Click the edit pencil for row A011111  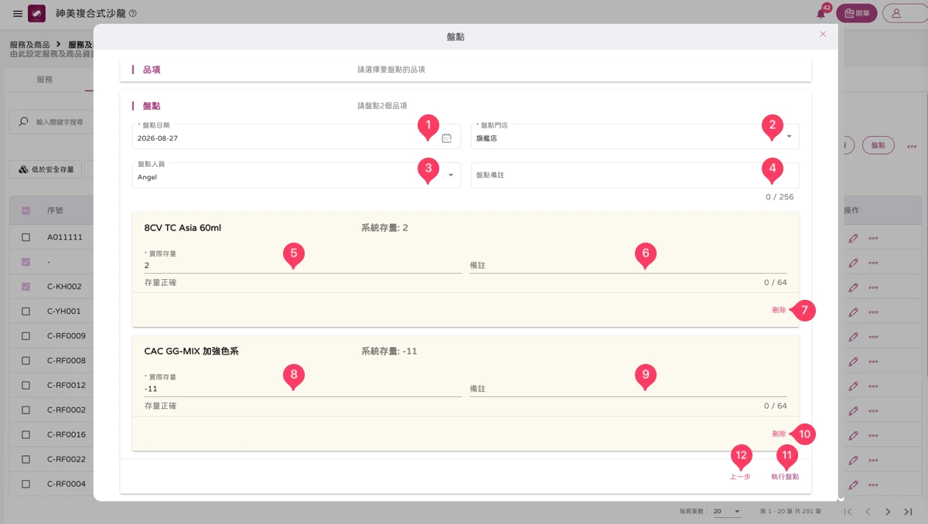click(x=853, y=238)
